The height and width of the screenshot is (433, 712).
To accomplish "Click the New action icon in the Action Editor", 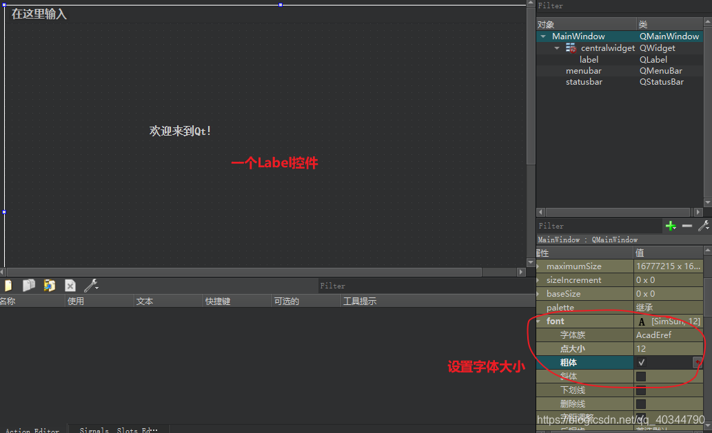I will (8, 285).
